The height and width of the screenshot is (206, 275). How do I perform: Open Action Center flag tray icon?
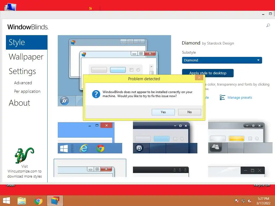pos(237,201)
